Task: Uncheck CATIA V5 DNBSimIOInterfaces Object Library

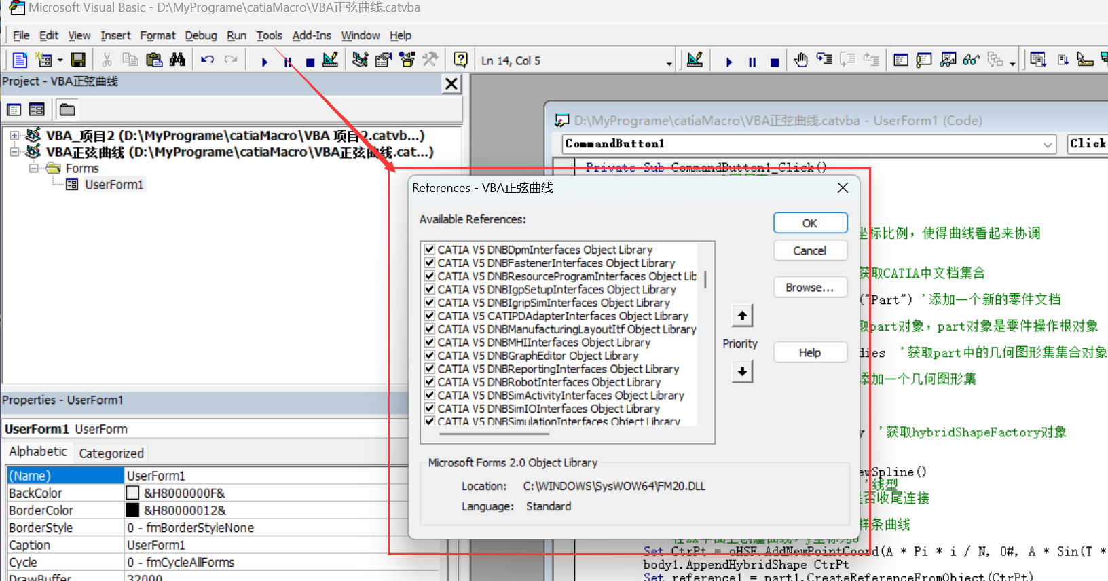Action: [x=429, y=409]
